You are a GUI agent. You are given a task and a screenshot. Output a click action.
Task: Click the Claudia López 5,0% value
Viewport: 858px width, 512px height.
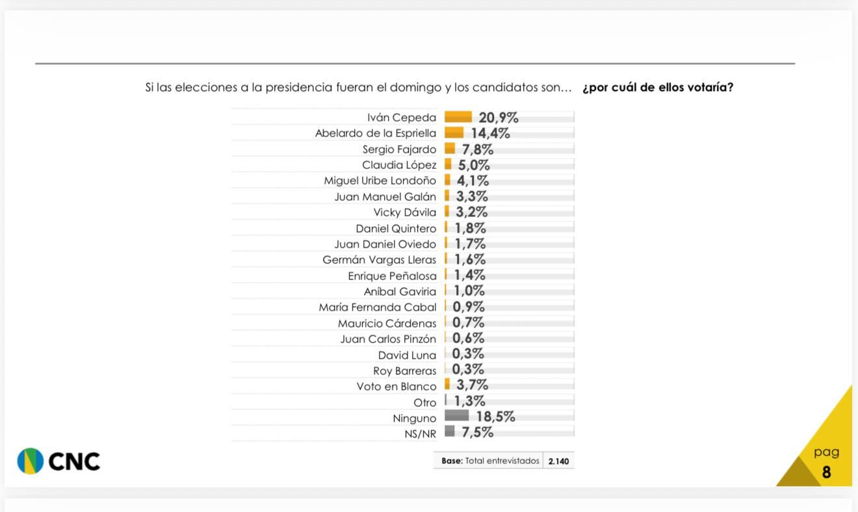click(474, 165)
